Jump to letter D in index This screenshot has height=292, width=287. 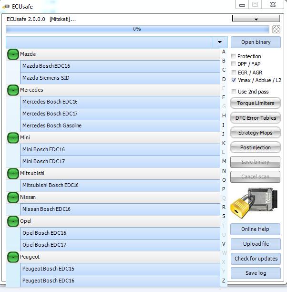224,79
